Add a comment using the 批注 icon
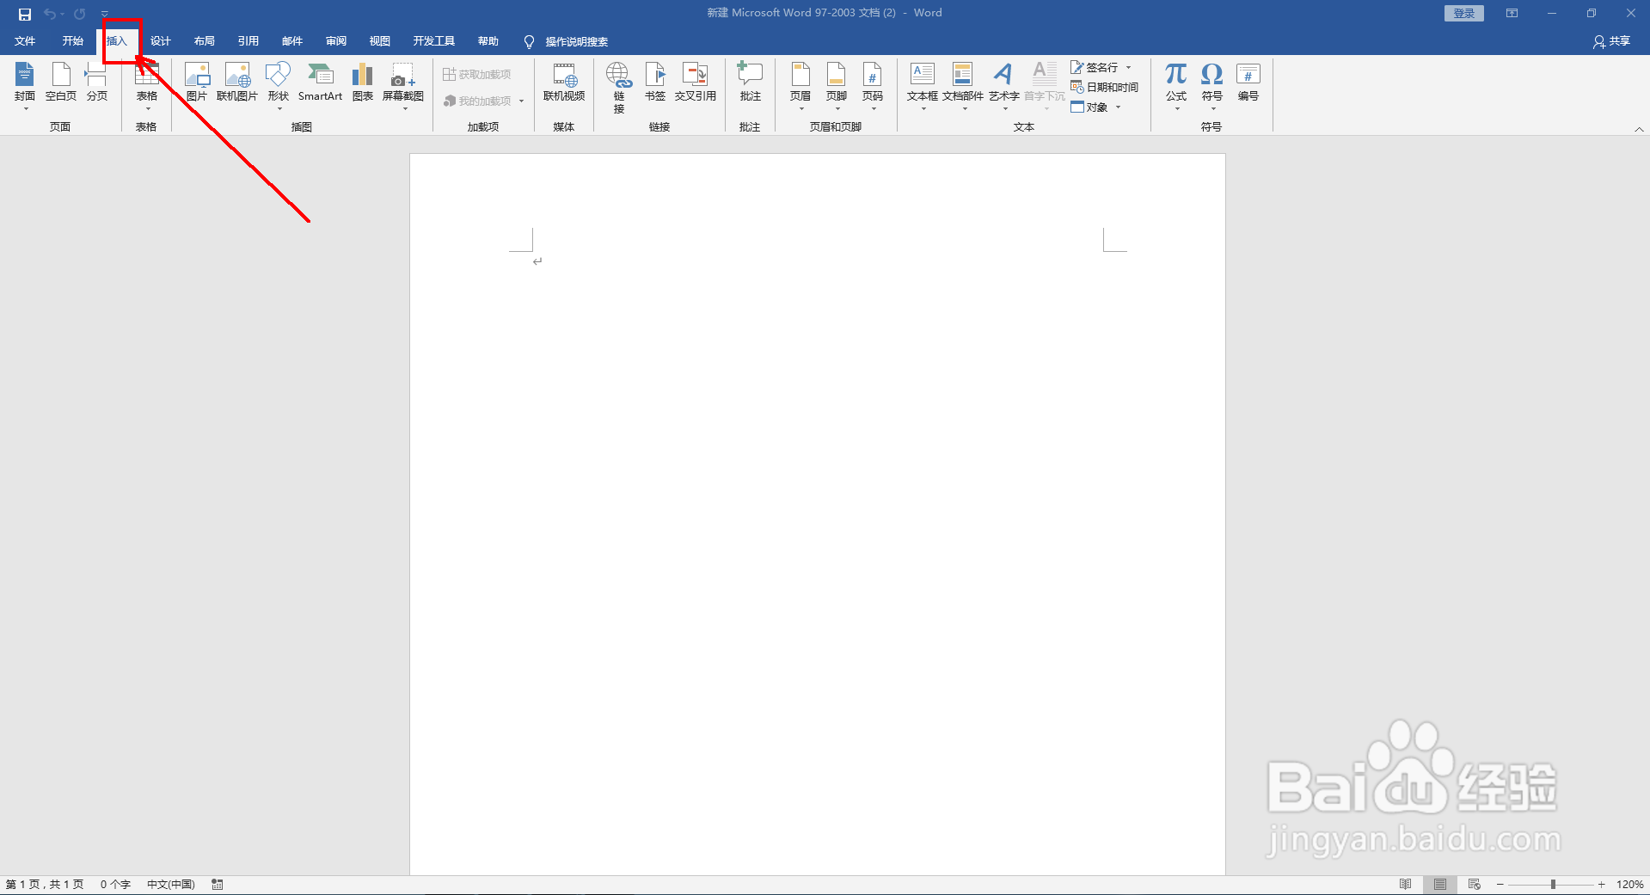The height and width of the screenshot is (895, 1650). 749,82
